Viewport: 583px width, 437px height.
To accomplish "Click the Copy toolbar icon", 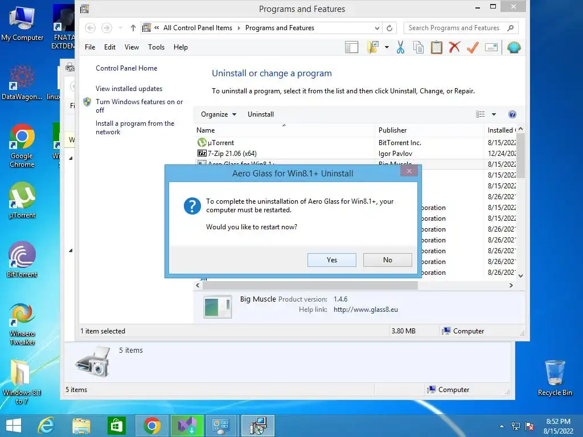I will point(418,47).
